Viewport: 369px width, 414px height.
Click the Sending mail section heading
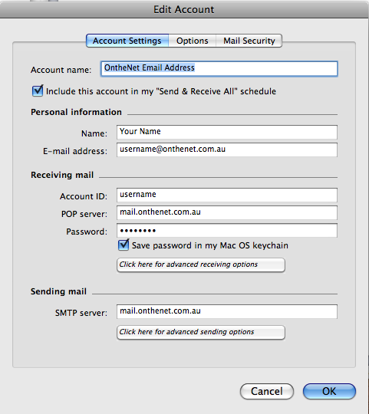tap(58, 291)
